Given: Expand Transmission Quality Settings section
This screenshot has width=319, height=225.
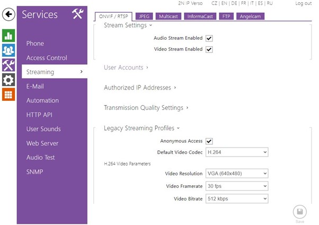Looking at the screenshot, I should coord(146,108).
